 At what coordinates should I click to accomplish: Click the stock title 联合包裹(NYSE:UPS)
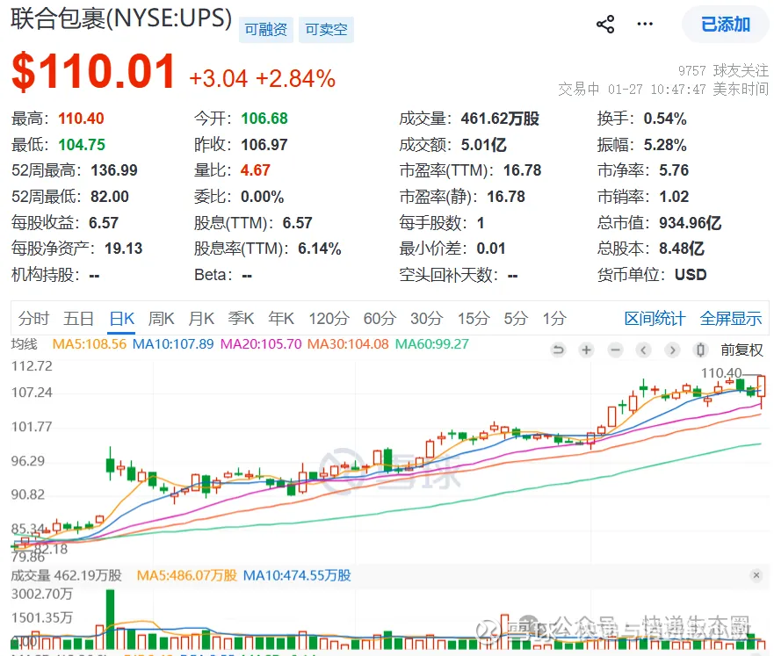tap(121, 18)
